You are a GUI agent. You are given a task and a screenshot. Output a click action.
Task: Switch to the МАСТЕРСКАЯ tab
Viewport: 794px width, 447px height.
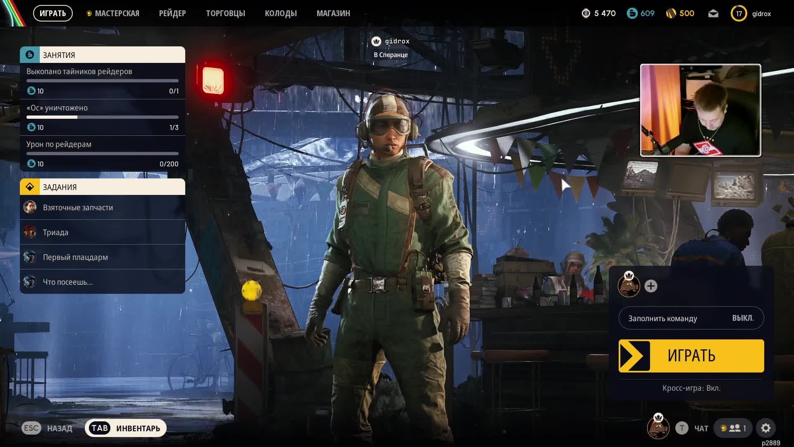pos(117,14)
